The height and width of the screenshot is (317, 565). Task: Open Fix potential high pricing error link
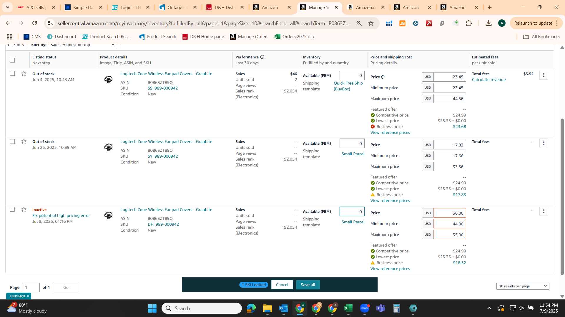[x=61, y=215]
